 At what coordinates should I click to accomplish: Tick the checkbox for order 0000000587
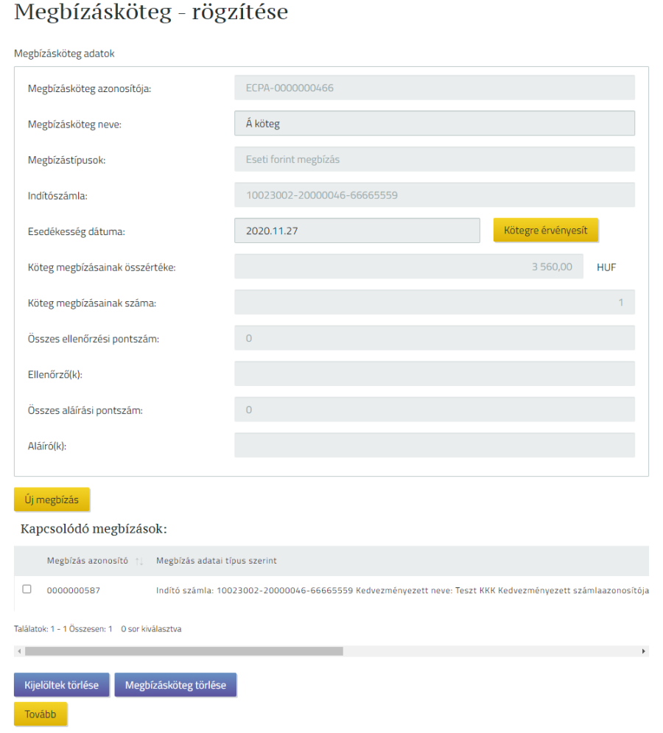[27, 589]
